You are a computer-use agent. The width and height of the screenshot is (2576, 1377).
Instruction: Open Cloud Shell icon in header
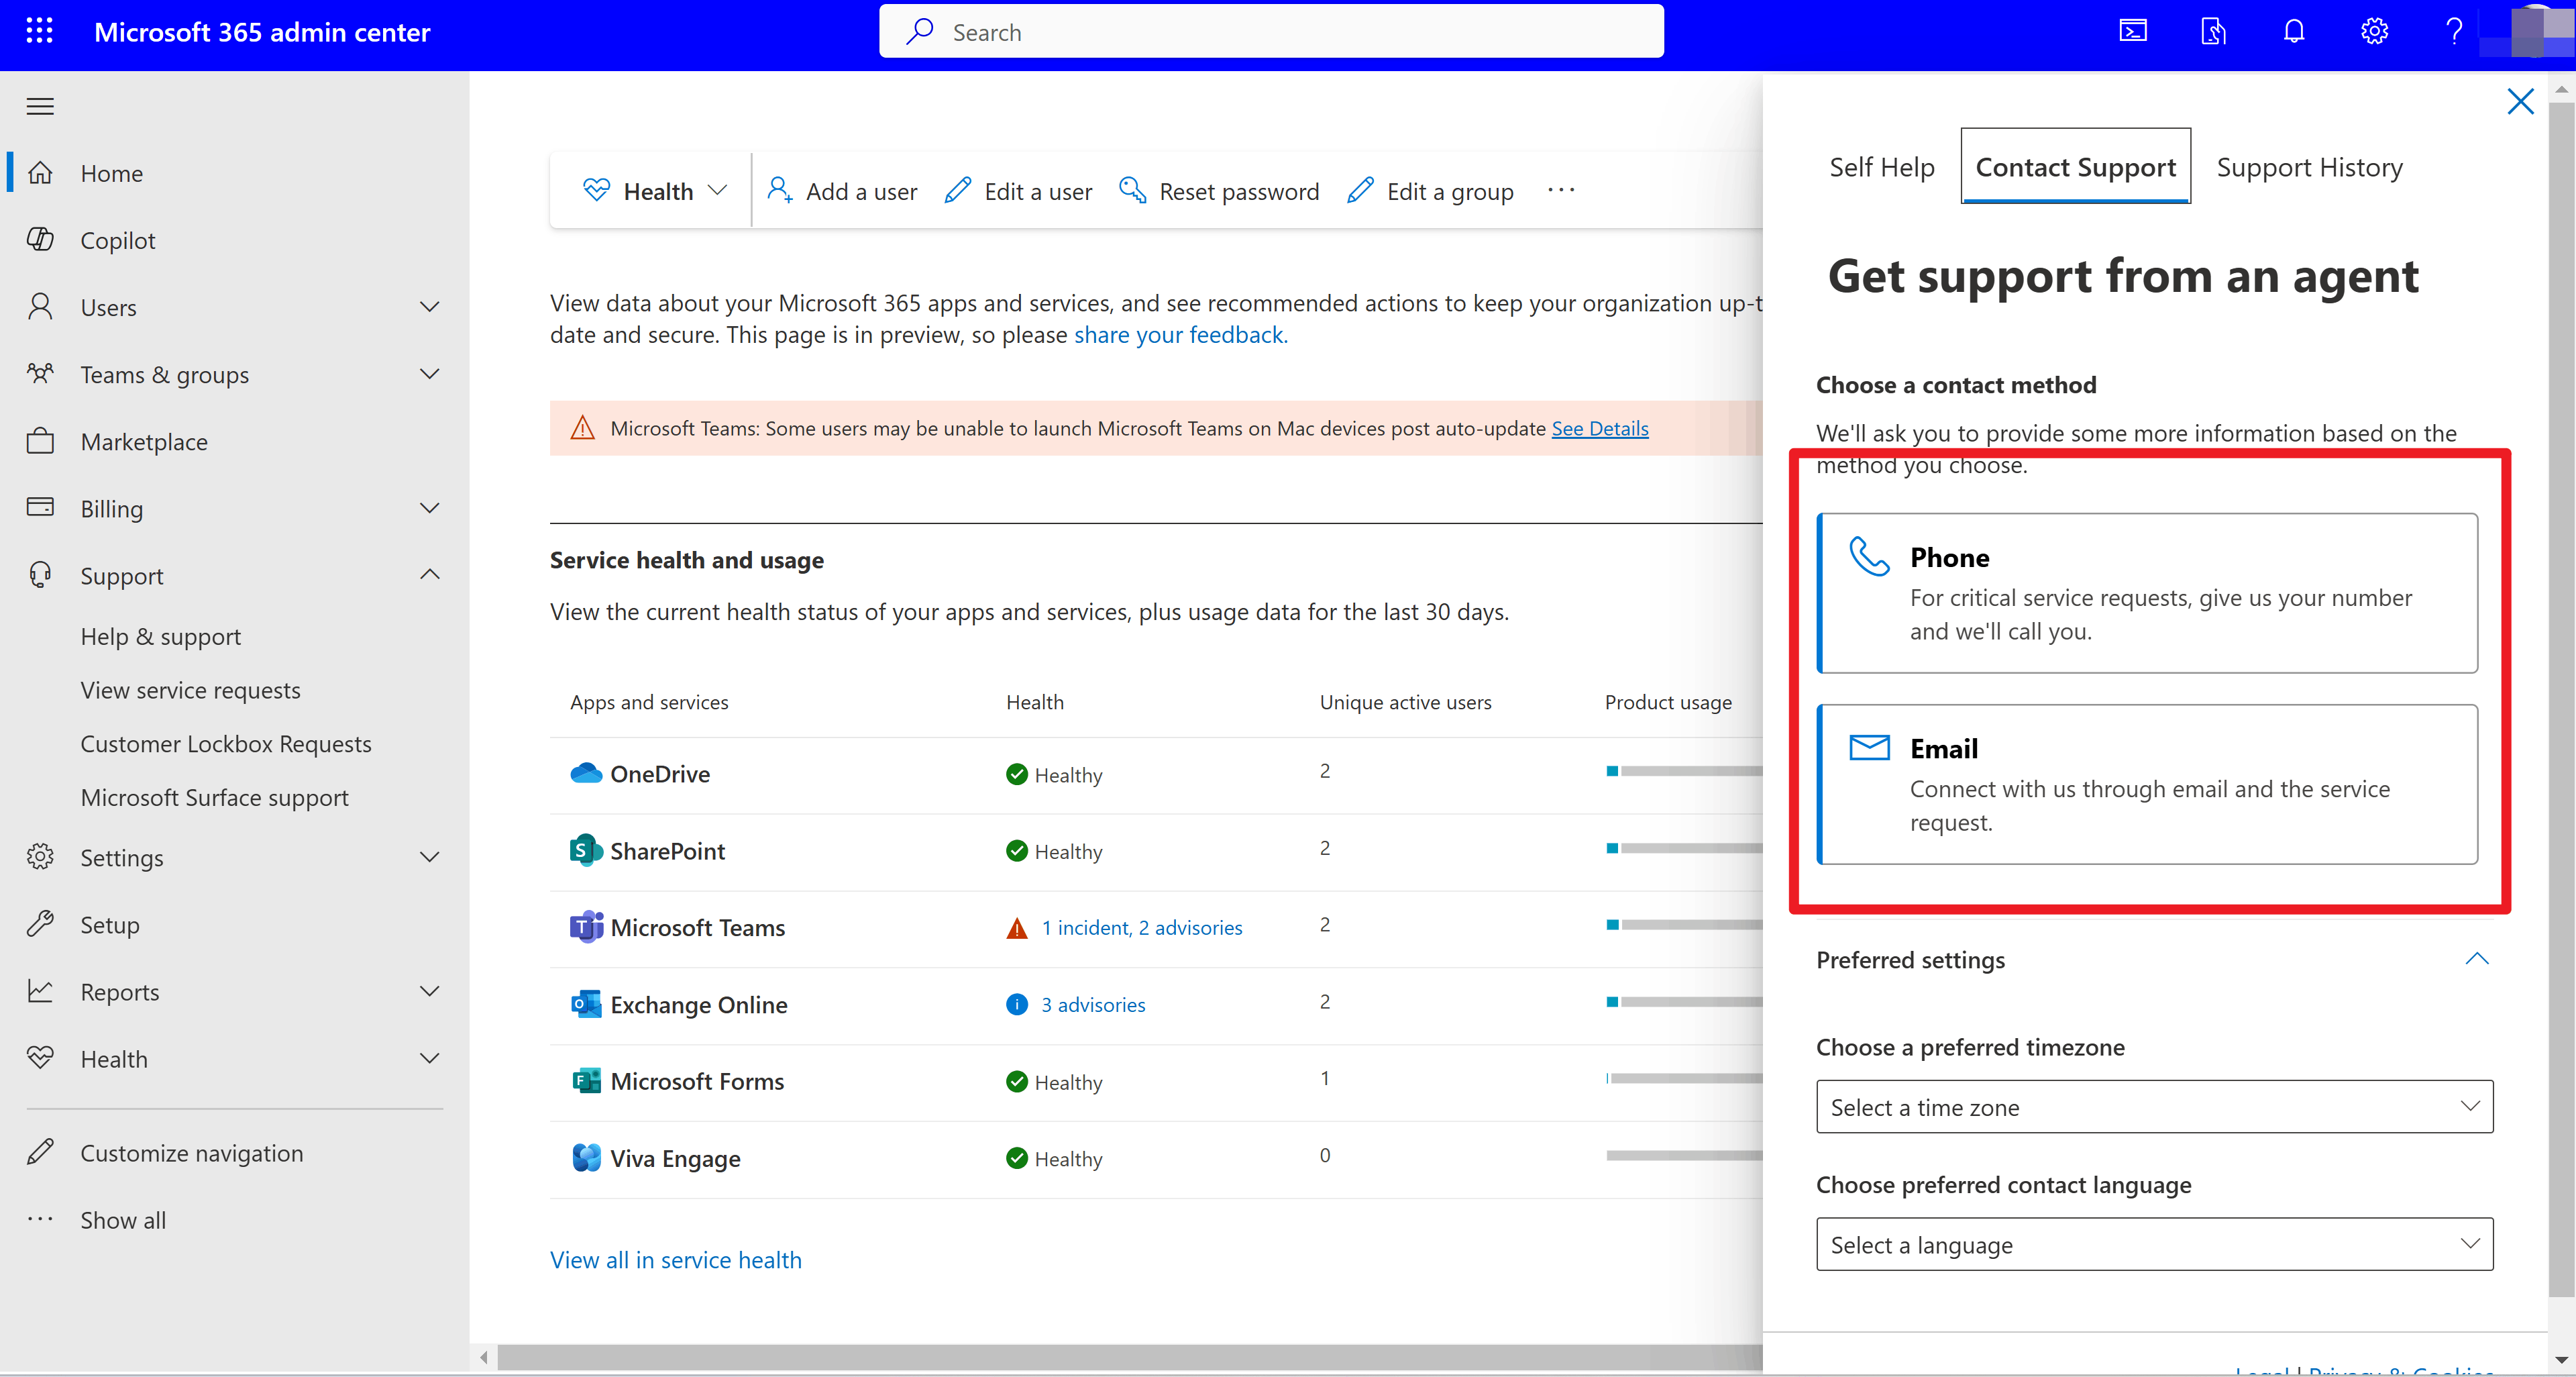point(2133,31)
